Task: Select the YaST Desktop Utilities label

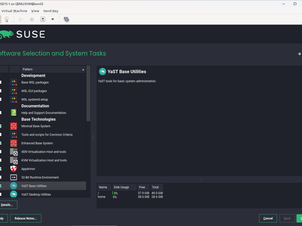Action: pos(36,194)
